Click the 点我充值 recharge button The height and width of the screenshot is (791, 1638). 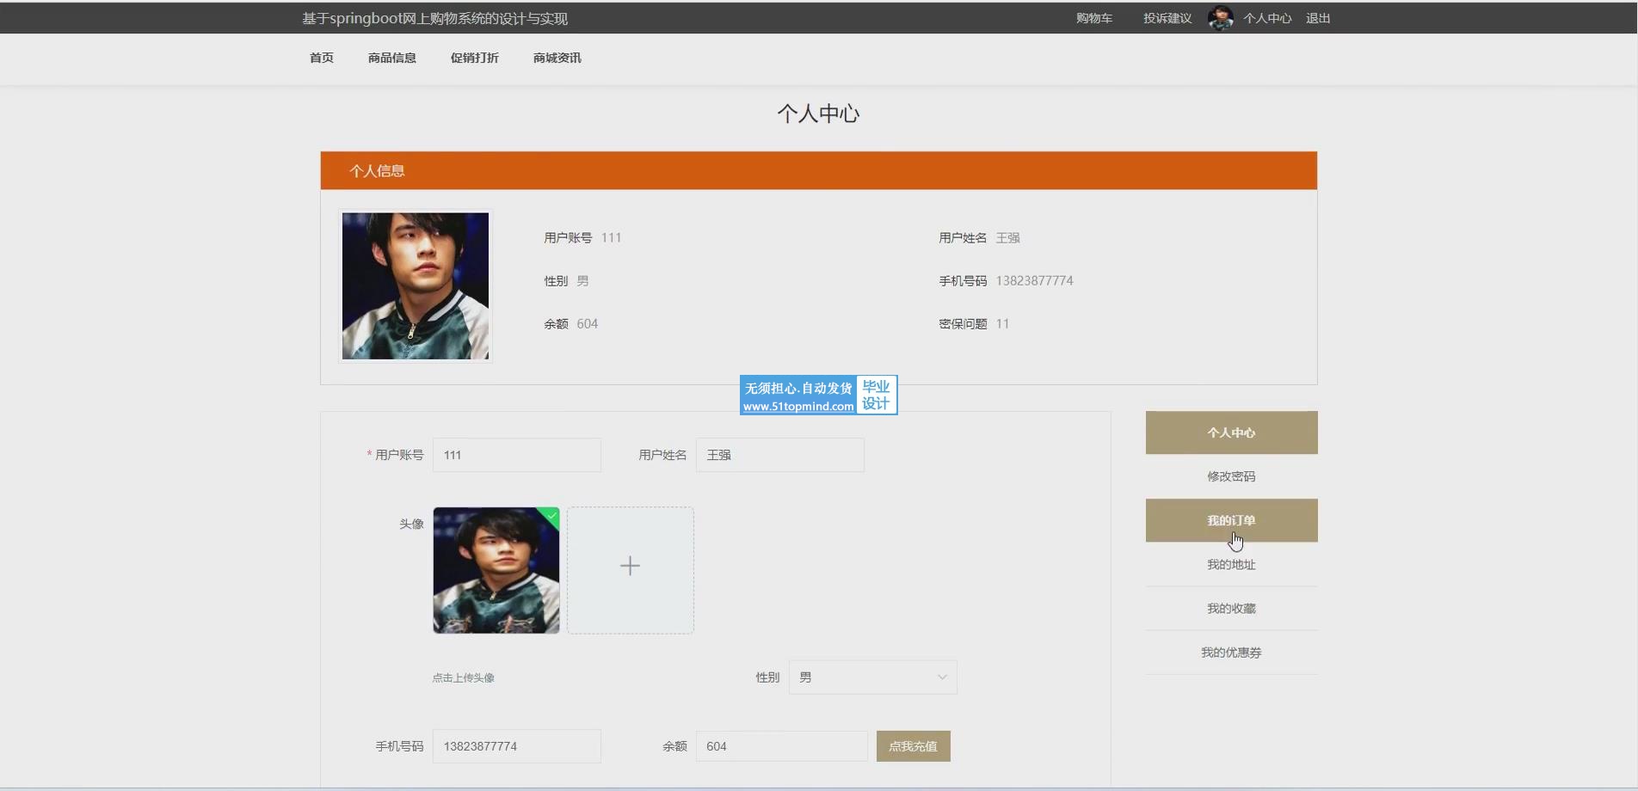tap(913, 746)
